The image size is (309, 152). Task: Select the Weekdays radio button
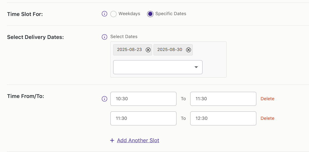(x=113, y=14)
